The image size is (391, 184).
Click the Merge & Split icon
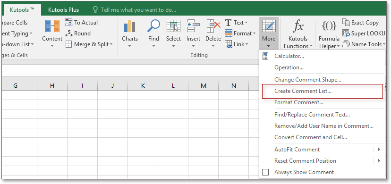69,44
